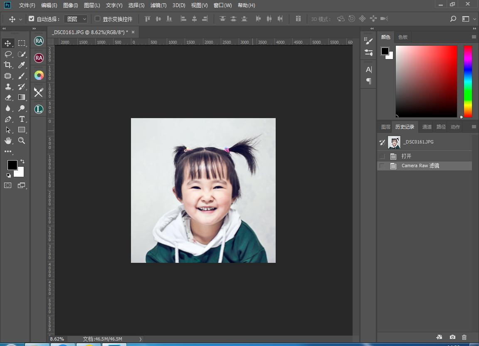The width and height of the screenshot is (479, 346).
Task: Click the delete state trash icon
Action: pos(464,337)
